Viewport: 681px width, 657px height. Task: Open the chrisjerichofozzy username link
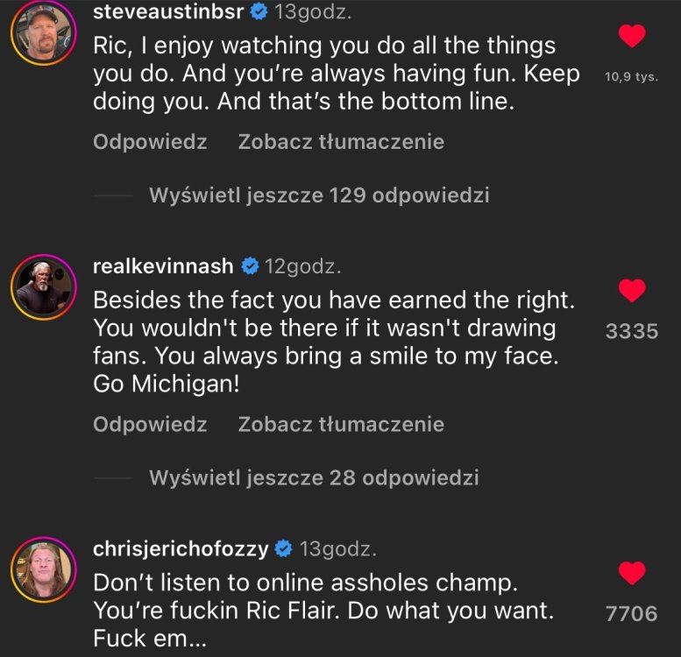(181, 549)
